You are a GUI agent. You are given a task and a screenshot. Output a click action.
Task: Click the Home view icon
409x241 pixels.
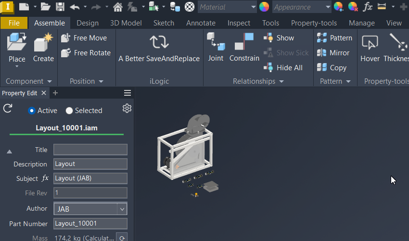[118, 7]
